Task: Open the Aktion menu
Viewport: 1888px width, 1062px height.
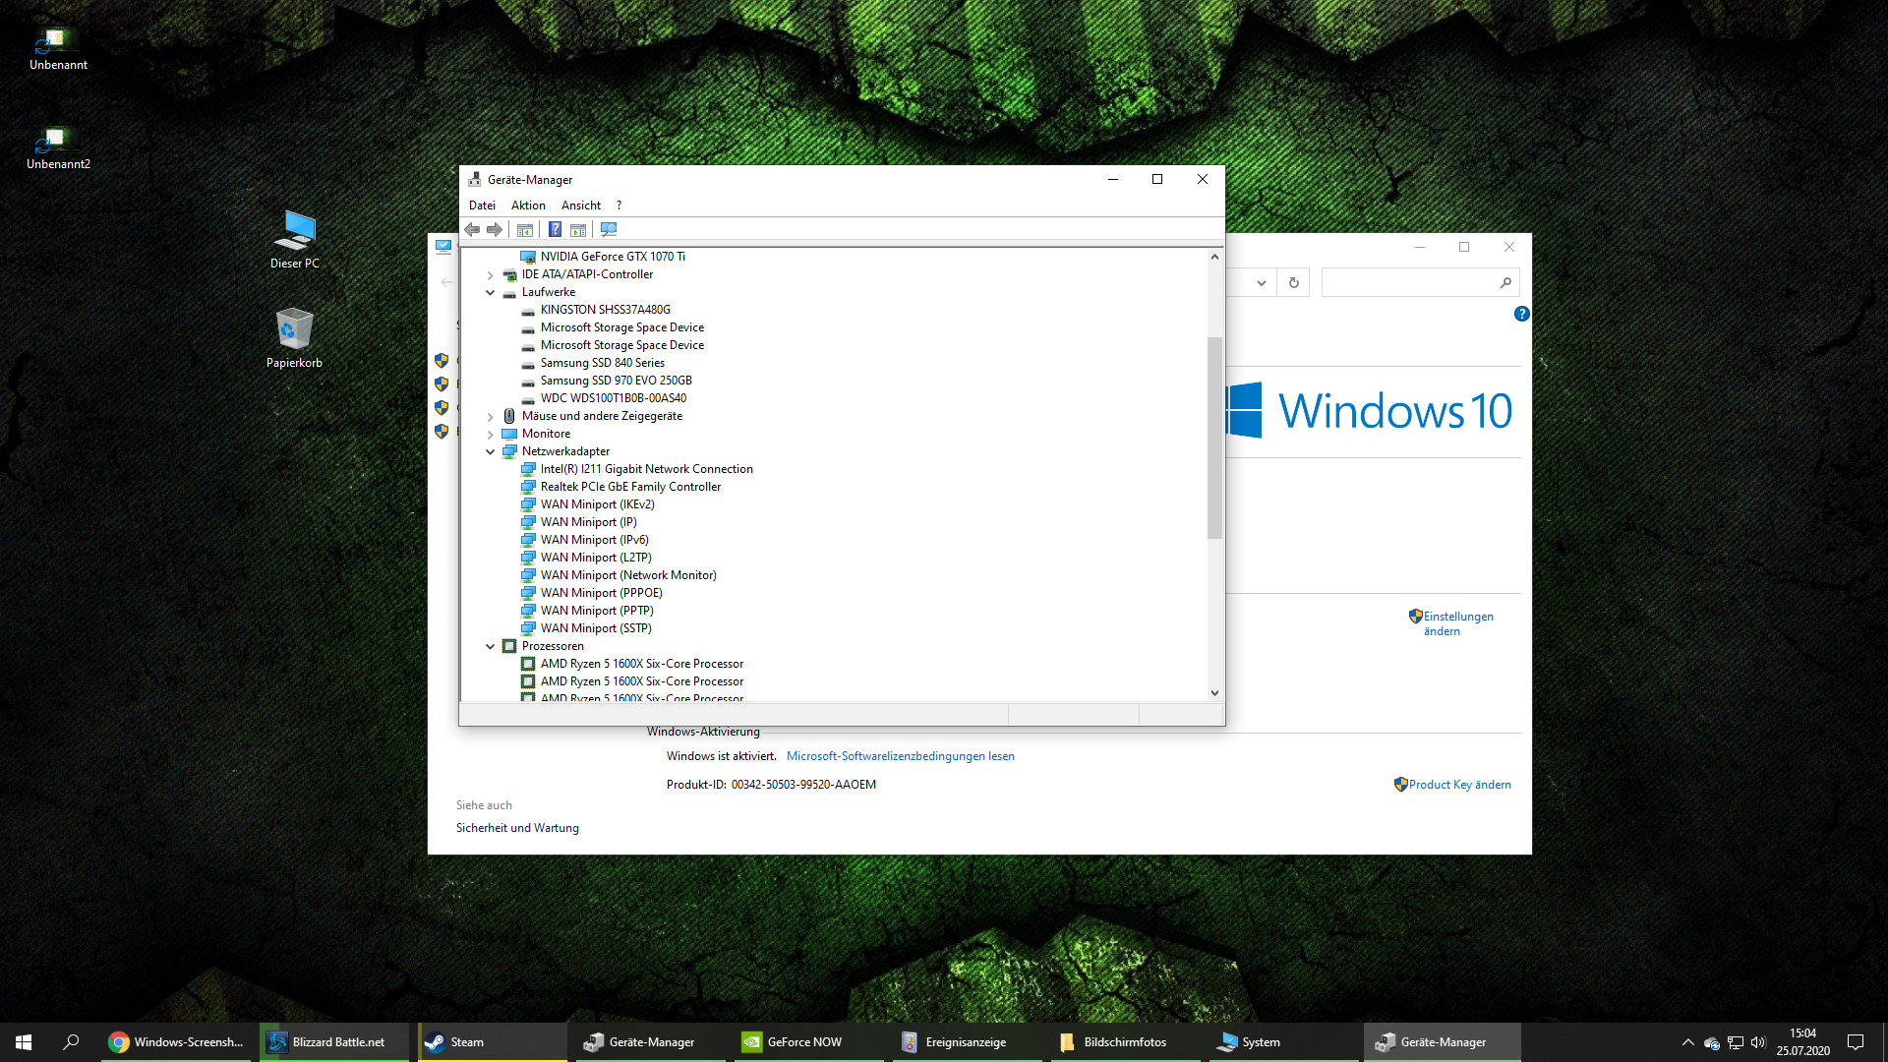Action: 528,206
